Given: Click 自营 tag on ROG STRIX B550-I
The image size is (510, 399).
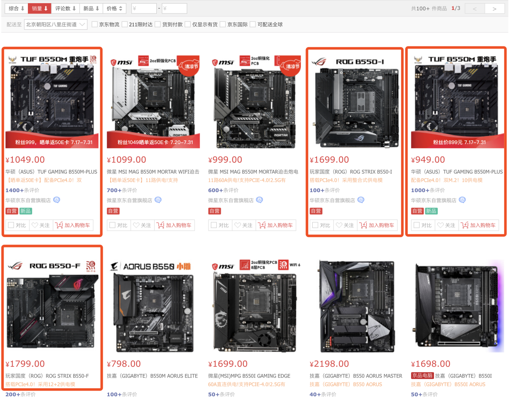Looking at the screenshot, I should pos(316,211).
